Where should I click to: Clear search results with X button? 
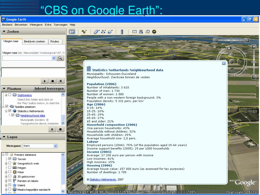[61, 81]
